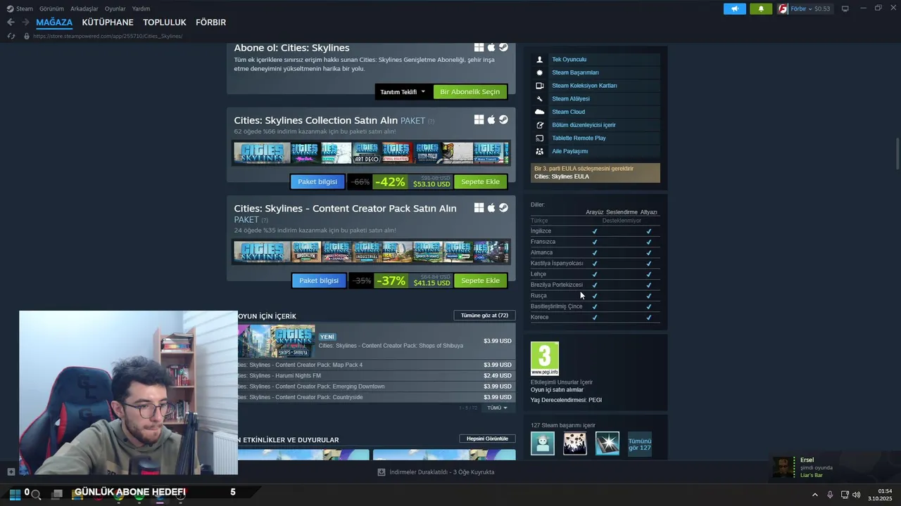Click the Ersel friend notification toast

pyautogui.click(x=835, y=467)
